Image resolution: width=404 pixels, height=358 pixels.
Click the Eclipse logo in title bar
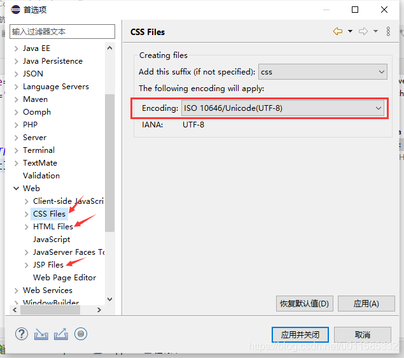(x=15, y=10)
